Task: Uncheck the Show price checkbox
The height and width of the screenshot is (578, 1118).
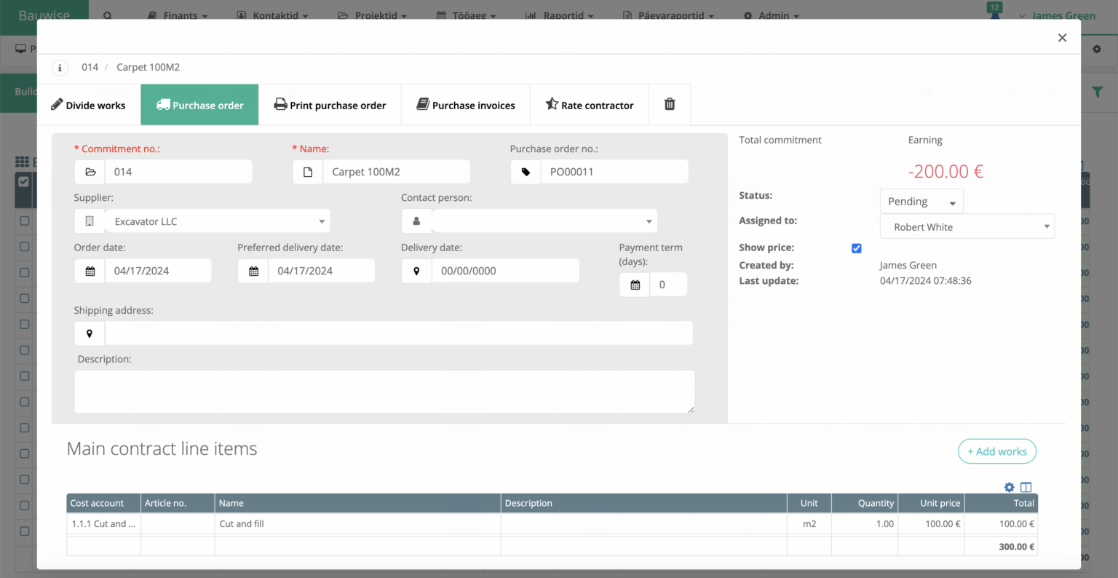Action: point(857,248)
